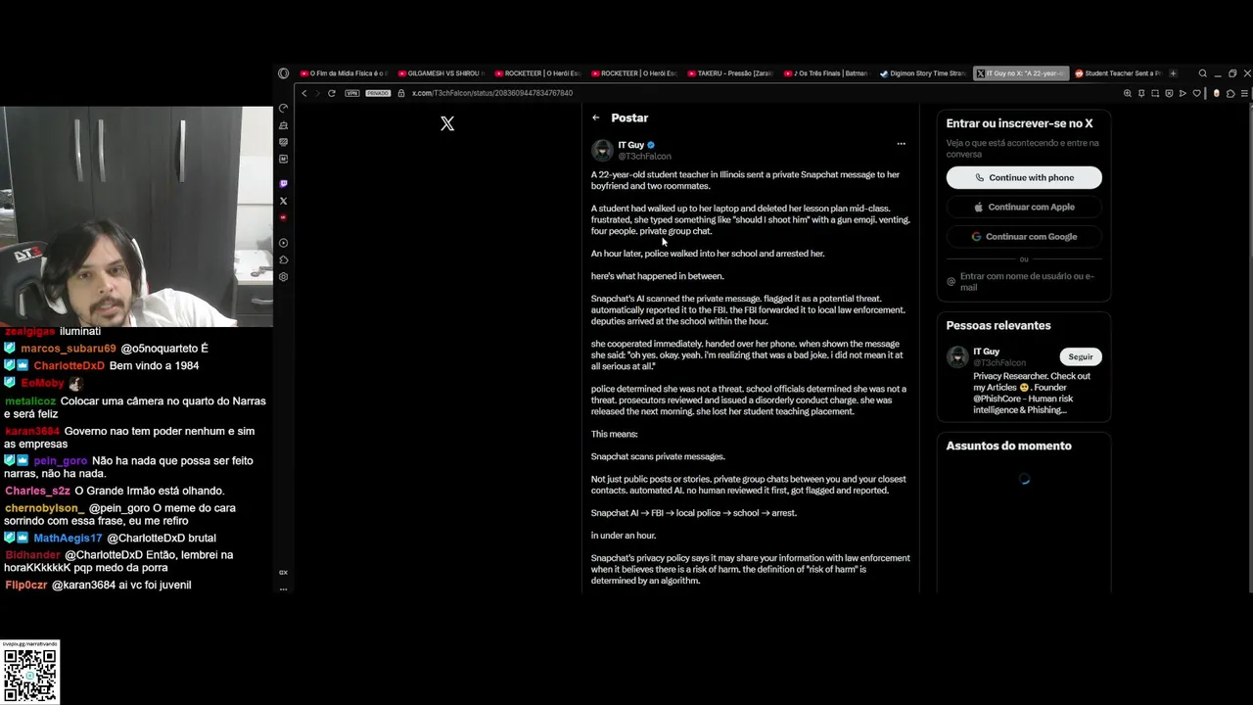
Task: Switch to 'Os Três Finais | Batman' tab
Action: (x=828, y=73)
